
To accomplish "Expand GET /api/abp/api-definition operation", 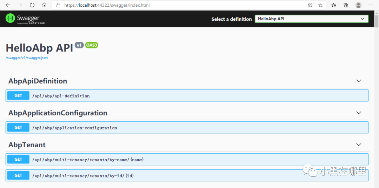I will (x=187, y=95).
